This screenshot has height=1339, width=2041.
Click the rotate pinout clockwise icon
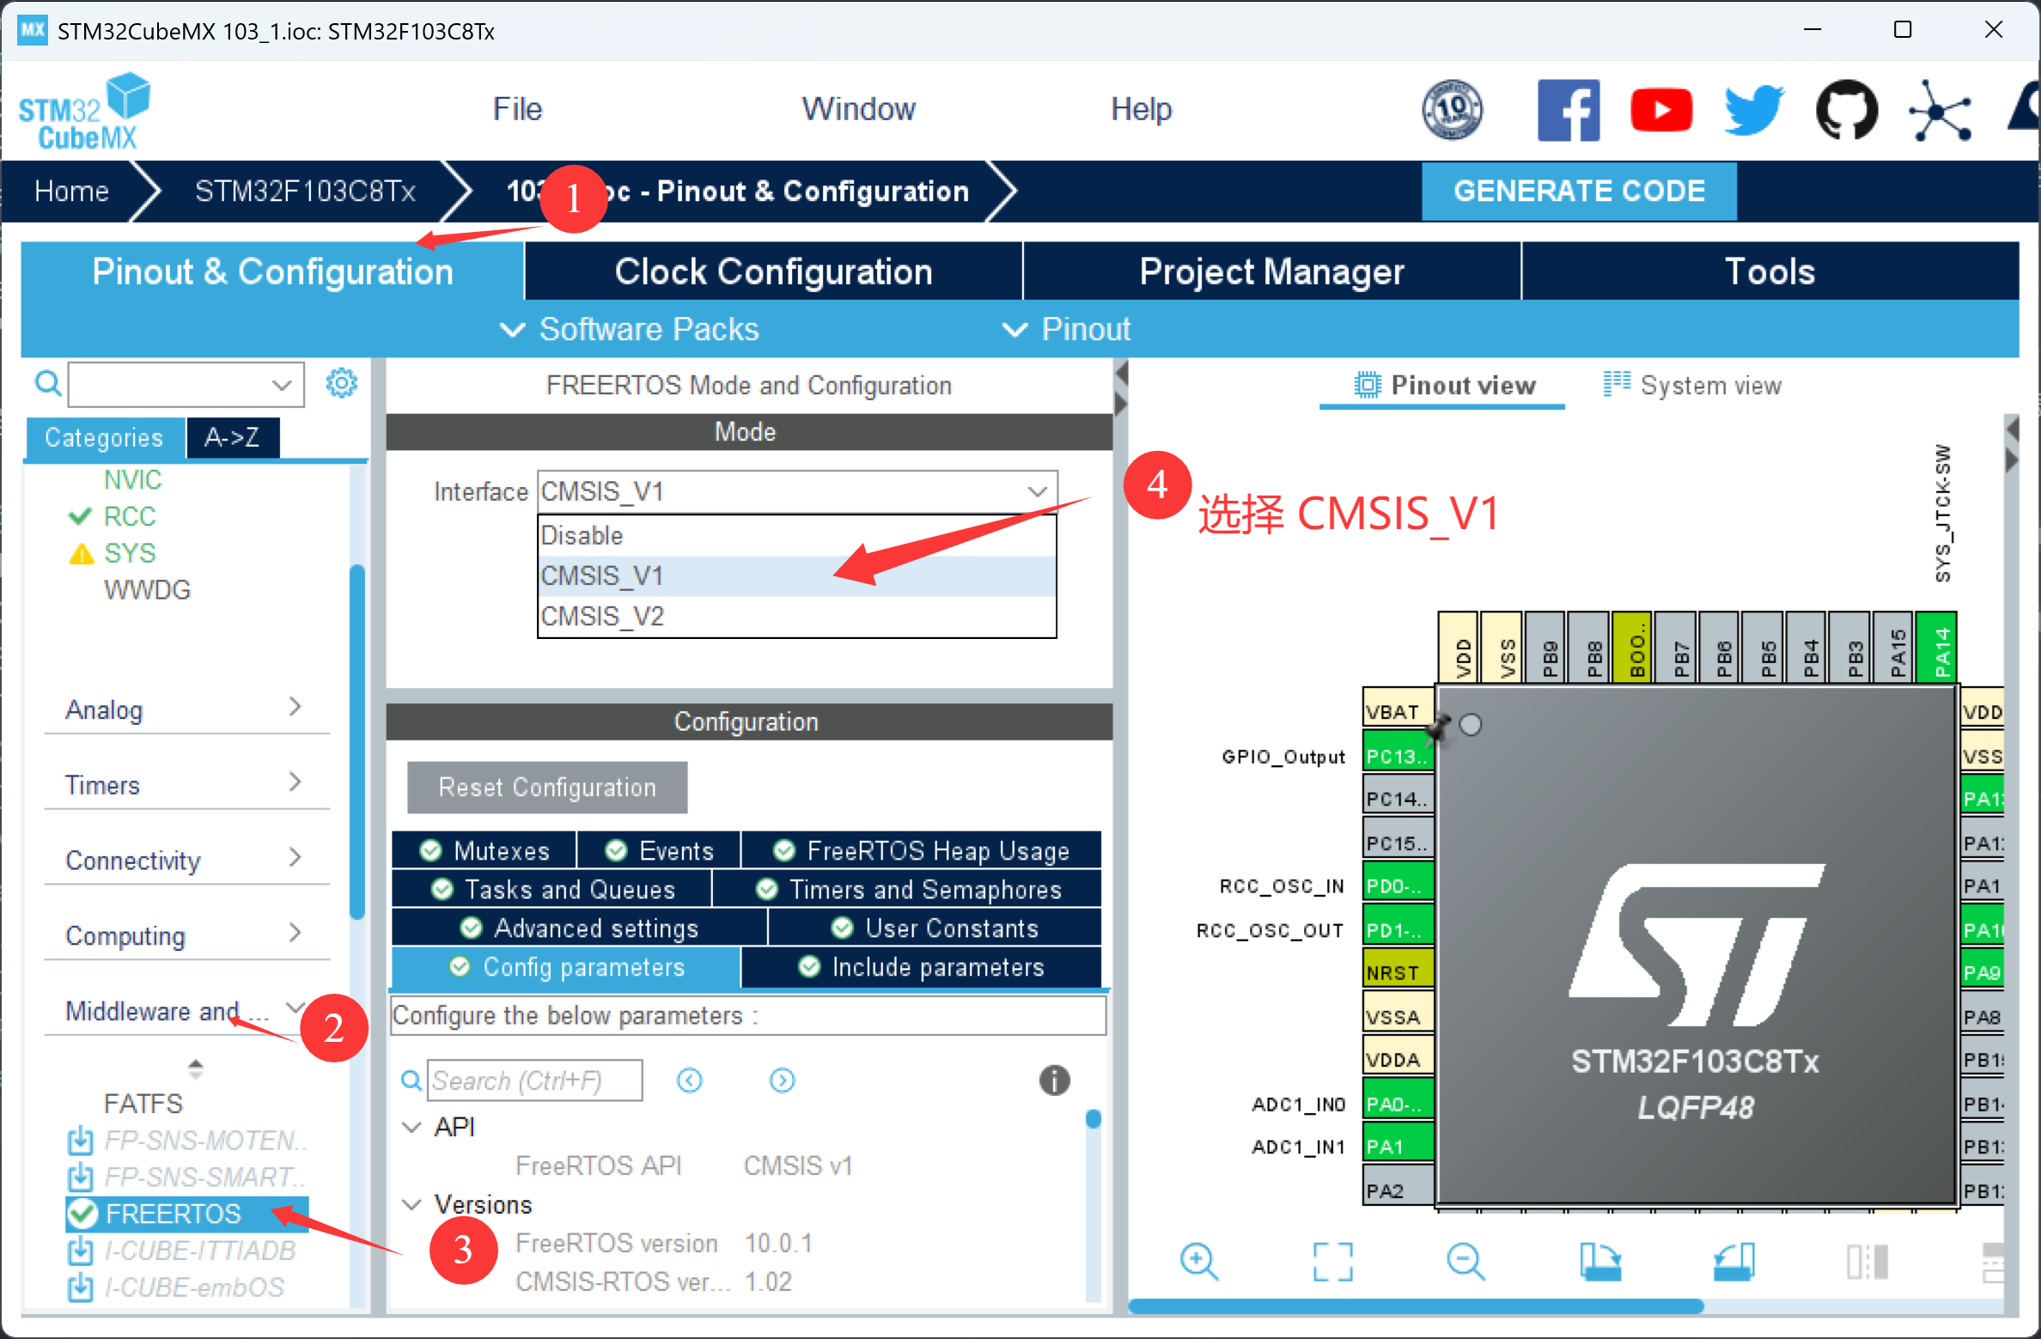click(x=1599, y=1262)
